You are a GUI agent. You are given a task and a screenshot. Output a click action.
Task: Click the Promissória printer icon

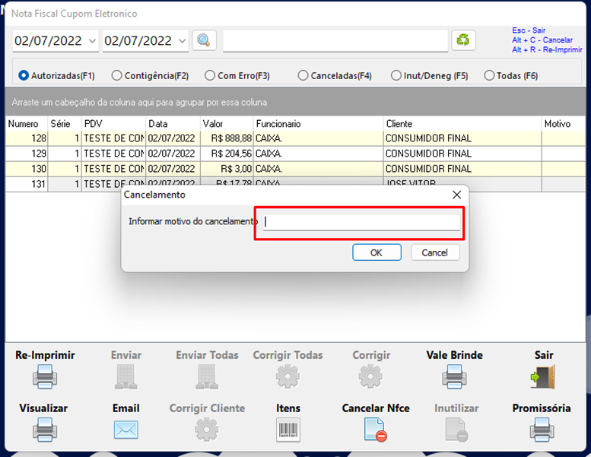542,430
